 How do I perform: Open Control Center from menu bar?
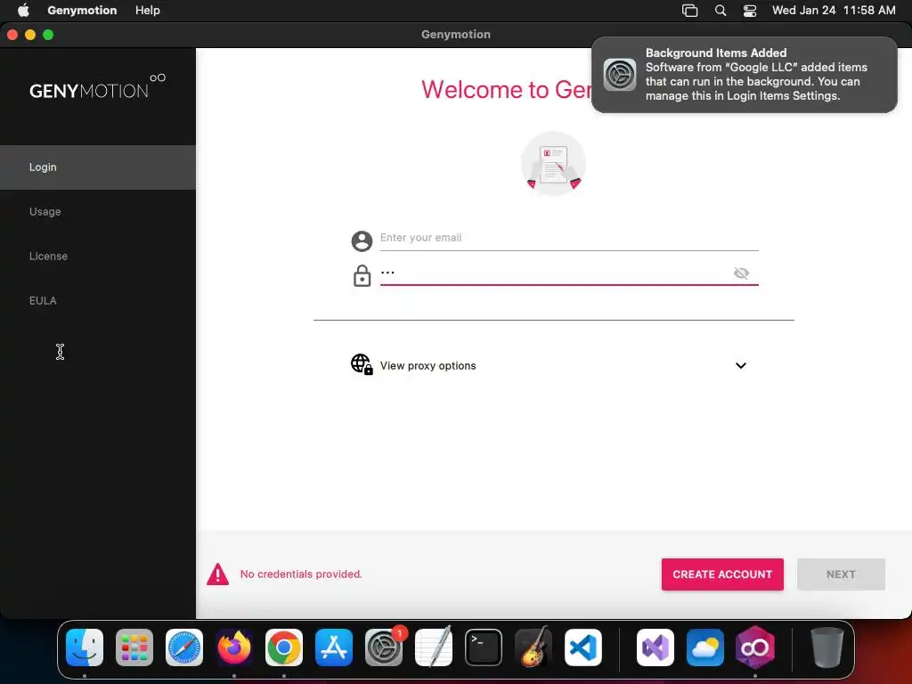click(x=750, y=11)
